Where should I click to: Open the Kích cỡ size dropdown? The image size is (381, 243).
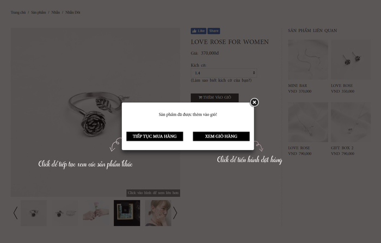[x=224, y=73]
